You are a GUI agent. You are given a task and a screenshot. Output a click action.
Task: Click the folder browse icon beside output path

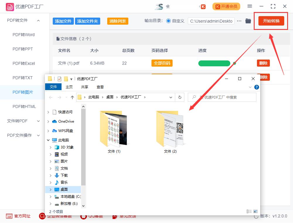point(248,21)
